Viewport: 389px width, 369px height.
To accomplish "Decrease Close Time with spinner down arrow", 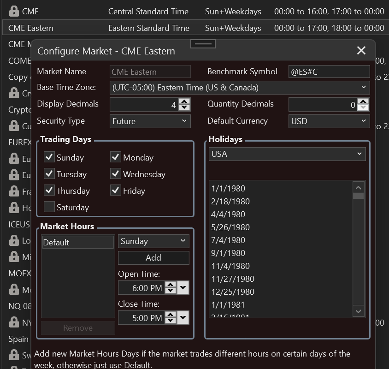I will pos(171,320).
